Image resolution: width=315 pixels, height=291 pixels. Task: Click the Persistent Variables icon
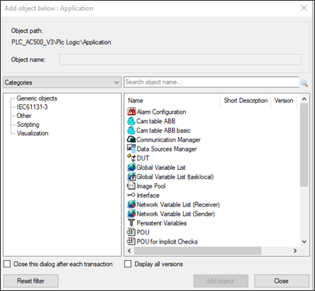click(131, 222)
